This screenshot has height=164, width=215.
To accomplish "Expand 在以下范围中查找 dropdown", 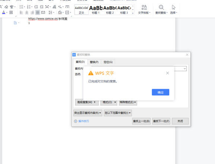I will (118, 113).
